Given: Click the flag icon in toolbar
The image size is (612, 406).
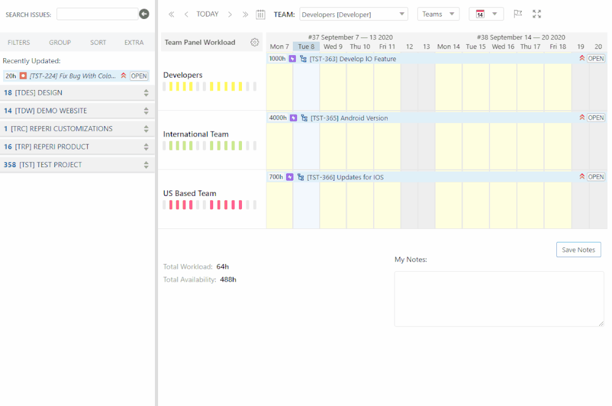Looking at the screenshot, I should pos(518,14).
